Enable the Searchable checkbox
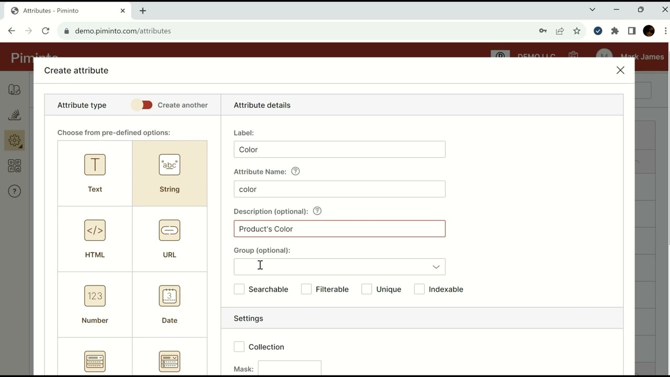Screen dimensions: 670x377 tap(239, 289)
